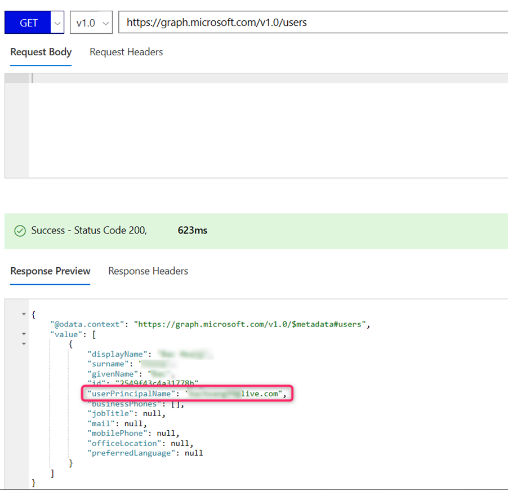Click the request URL input field

313,23
